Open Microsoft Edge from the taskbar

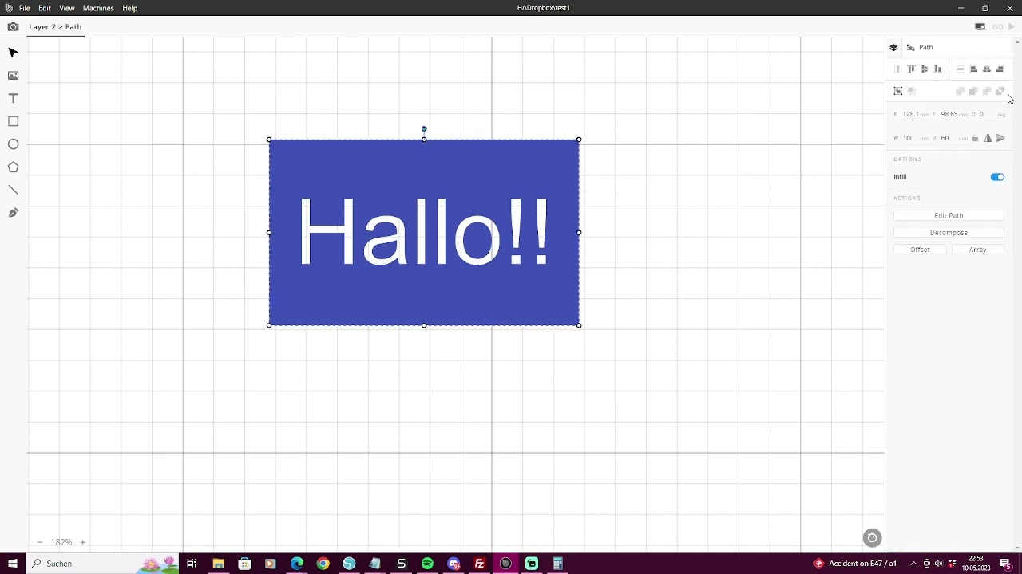pos(296,564)
